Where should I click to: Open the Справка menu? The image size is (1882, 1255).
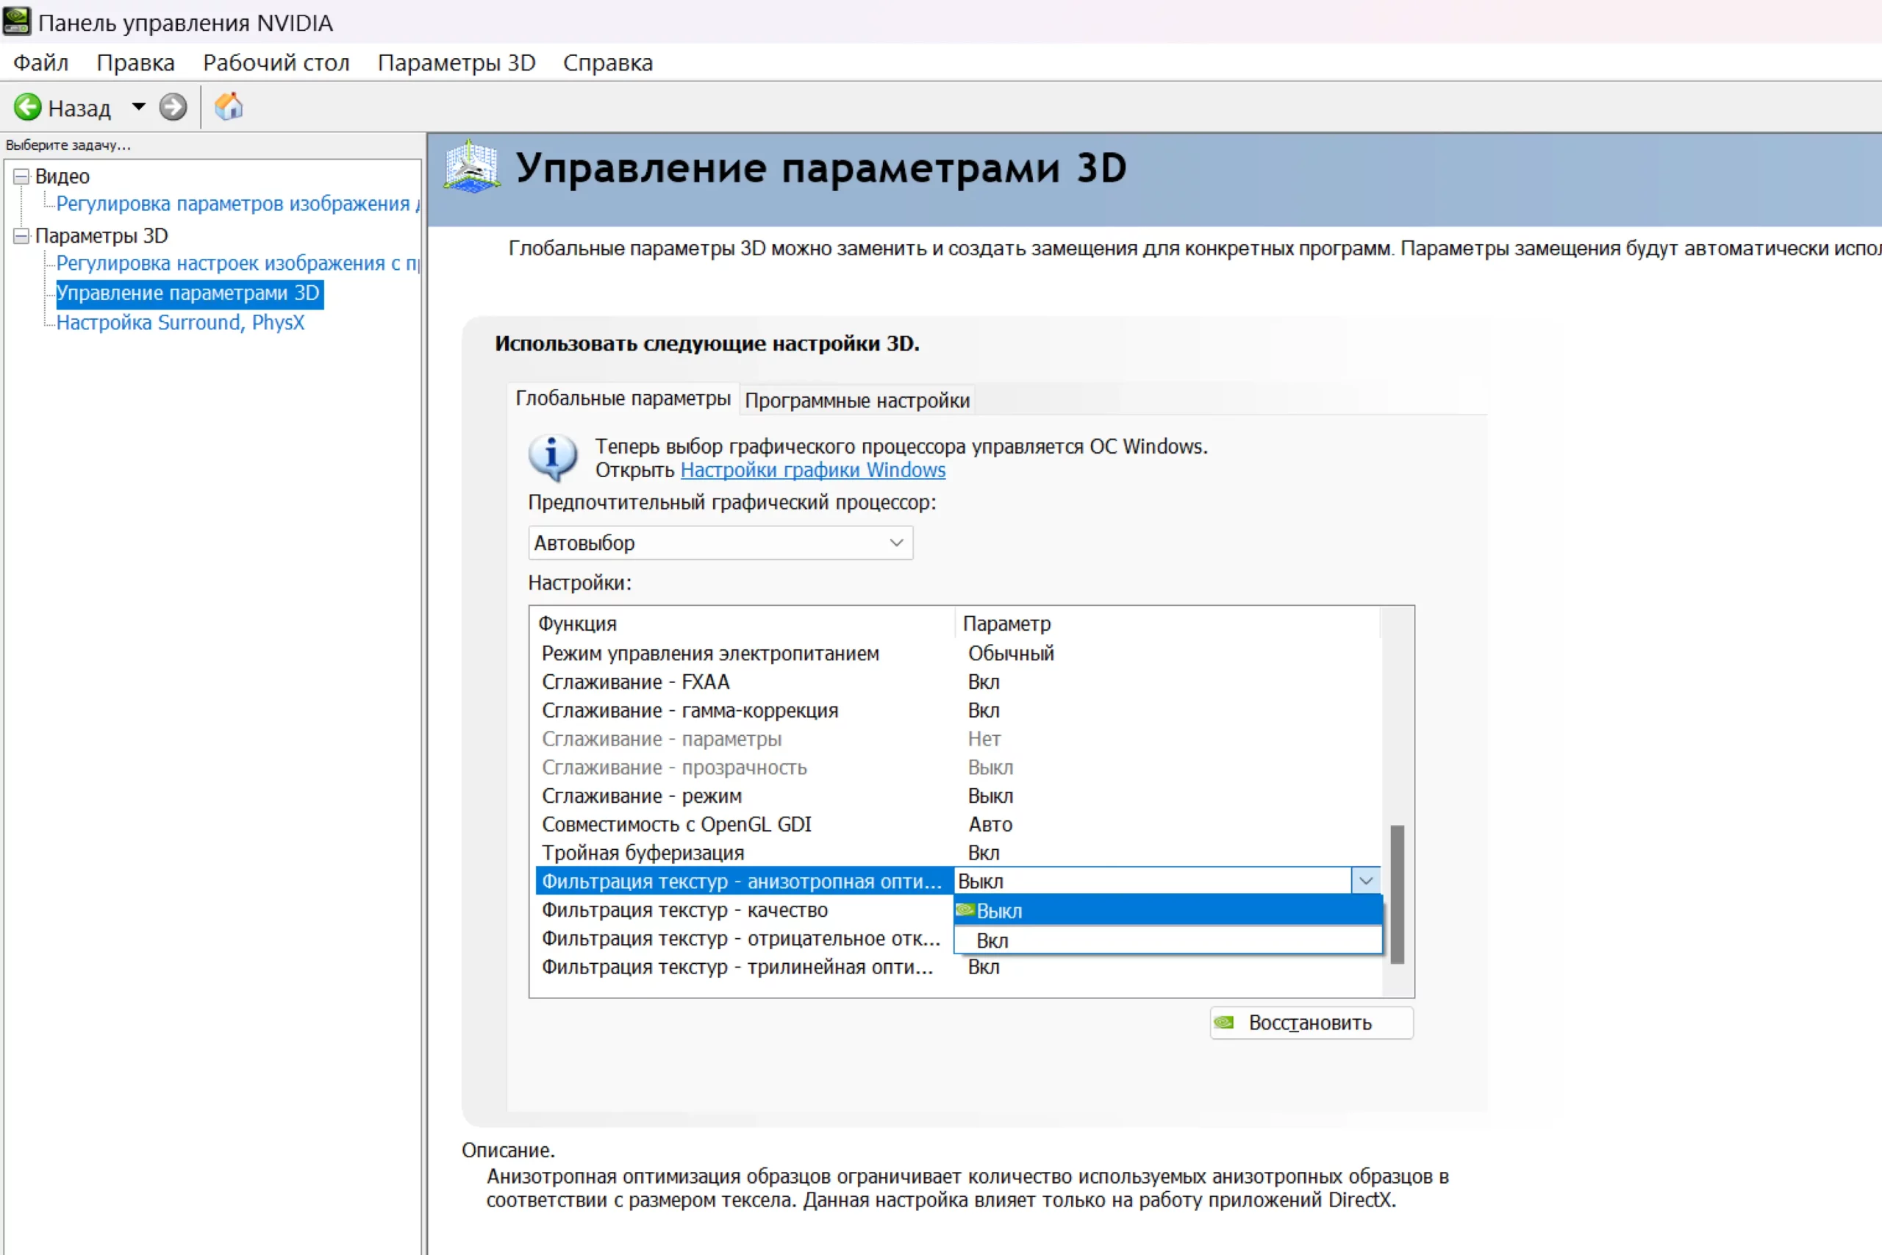pos(607,62)
